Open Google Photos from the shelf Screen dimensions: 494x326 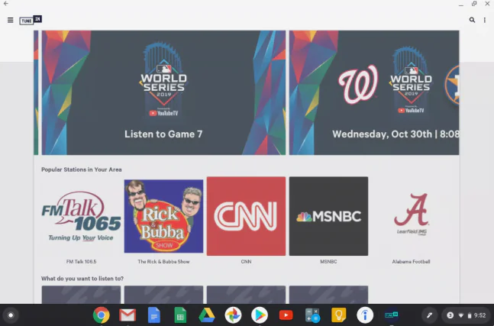233,315
